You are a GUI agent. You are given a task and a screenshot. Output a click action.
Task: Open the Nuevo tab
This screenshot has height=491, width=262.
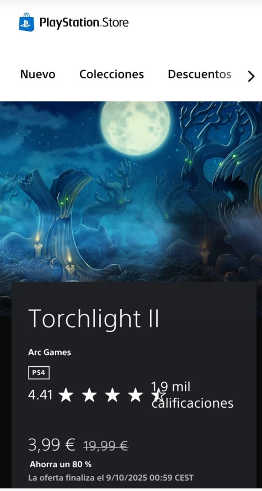38,74
